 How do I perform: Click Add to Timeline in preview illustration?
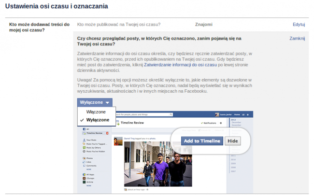(202, 141)
